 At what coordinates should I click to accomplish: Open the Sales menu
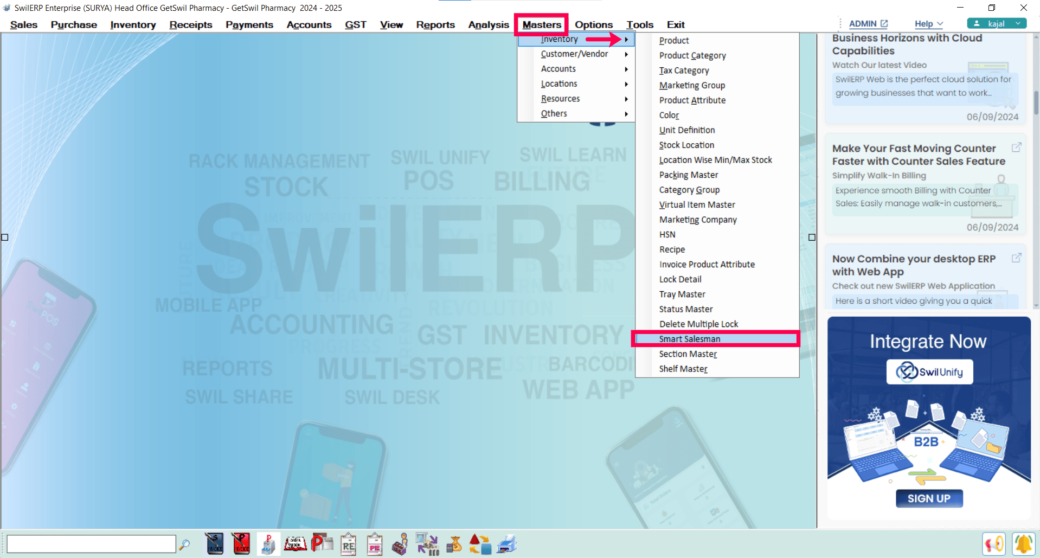(24, 24)
